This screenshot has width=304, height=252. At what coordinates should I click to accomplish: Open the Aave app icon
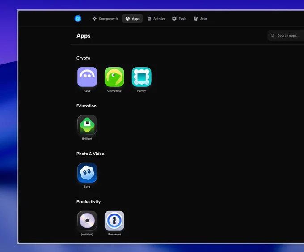[87, 77]
